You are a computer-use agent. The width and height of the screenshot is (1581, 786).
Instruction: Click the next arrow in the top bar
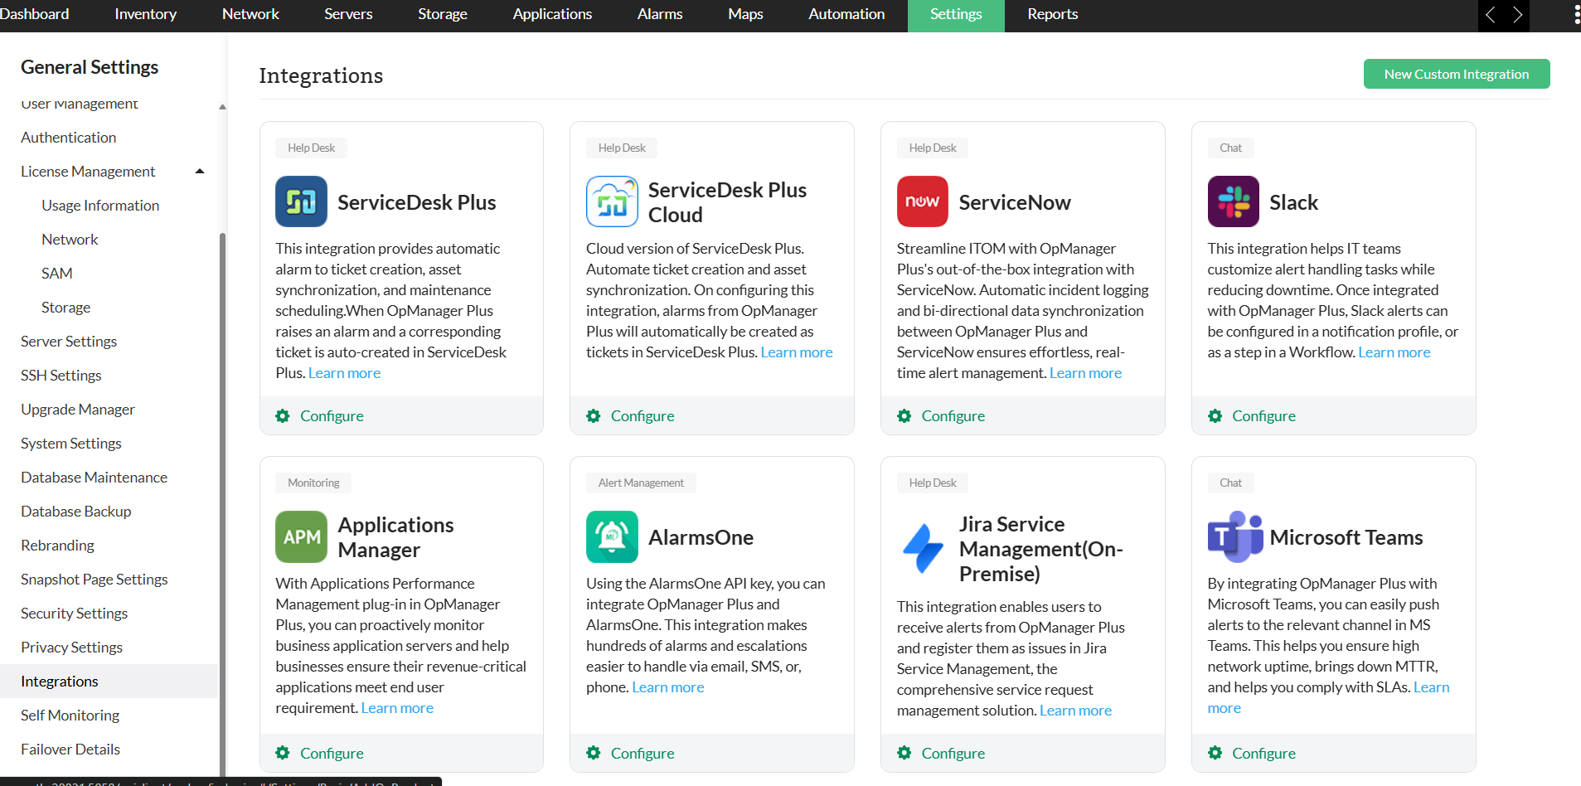tap(1517, 15)
